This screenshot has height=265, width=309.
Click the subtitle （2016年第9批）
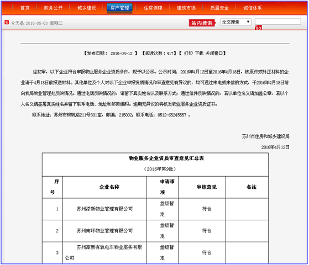(160, 169)
